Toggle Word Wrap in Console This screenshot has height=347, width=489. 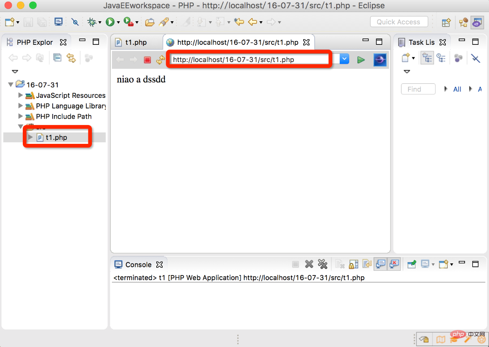click(x=367, y=264)
